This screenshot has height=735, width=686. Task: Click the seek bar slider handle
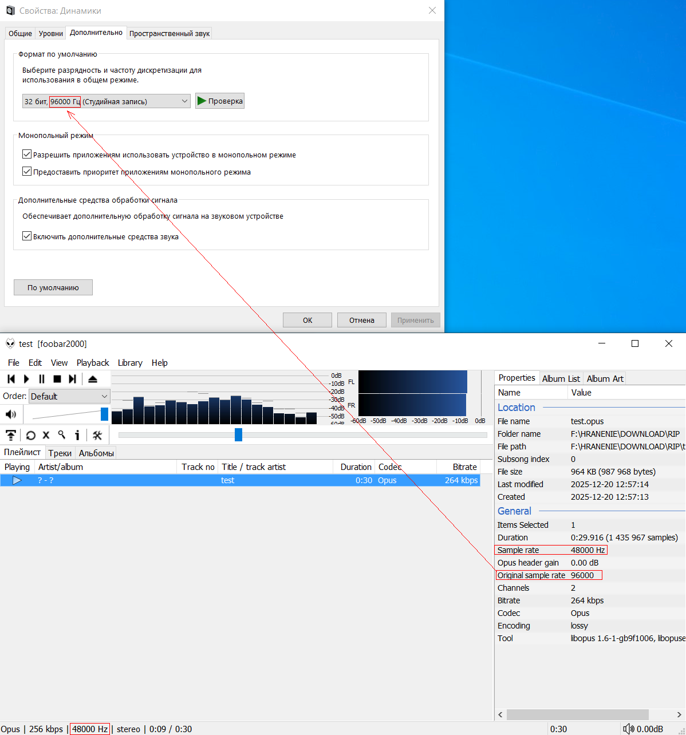point(239,435)
